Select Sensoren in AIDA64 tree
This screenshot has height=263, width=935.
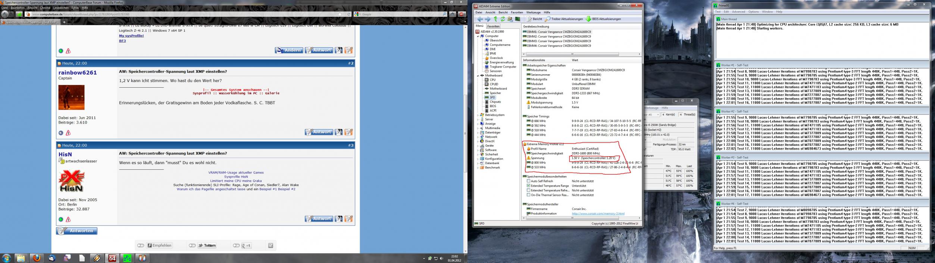coord(493,71)
